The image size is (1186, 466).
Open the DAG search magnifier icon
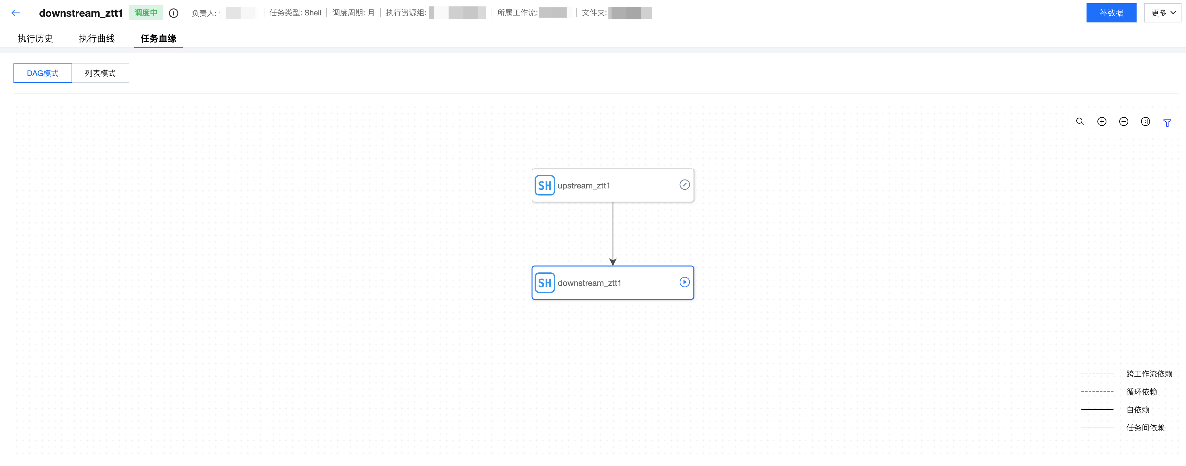[x=1080, y=121]
